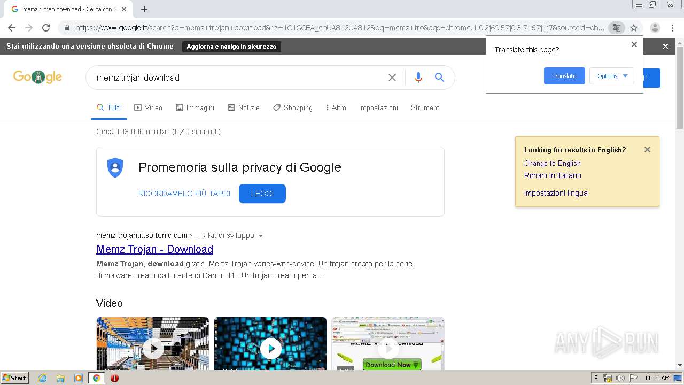Go back to the previous page
The height and width of the screenshot is (385, 684).
pyautogui.click(x=12, y=28)
